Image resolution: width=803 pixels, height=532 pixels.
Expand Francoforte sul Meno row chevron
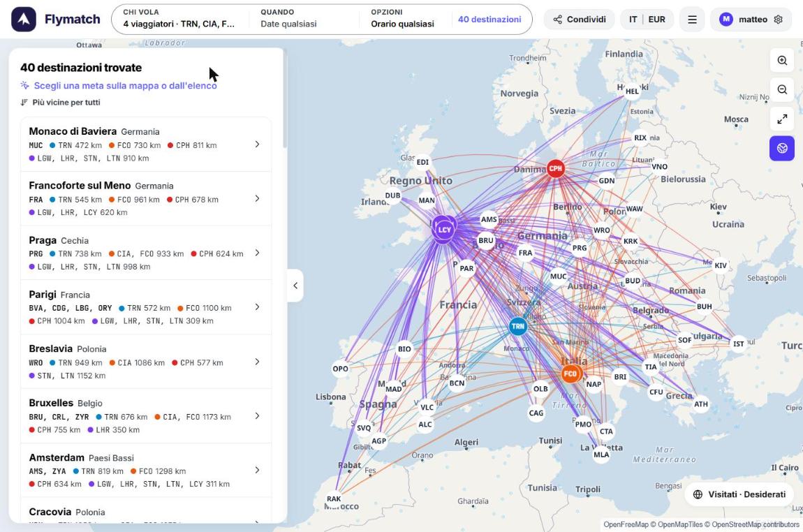(x=257, y=199)
